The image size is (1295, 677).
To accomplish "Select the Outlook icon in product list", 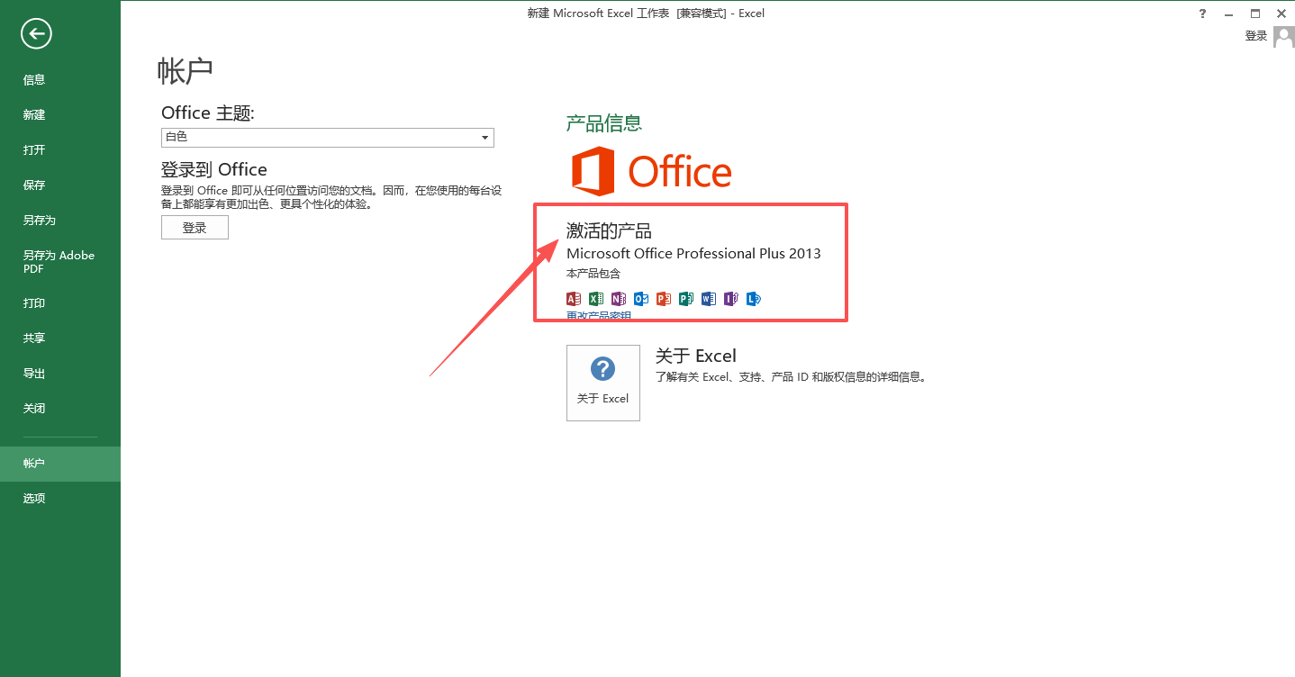I will (x=640, y=298).
